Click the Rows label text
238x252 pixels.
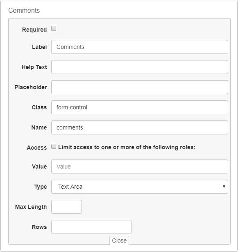pos(39,227)
